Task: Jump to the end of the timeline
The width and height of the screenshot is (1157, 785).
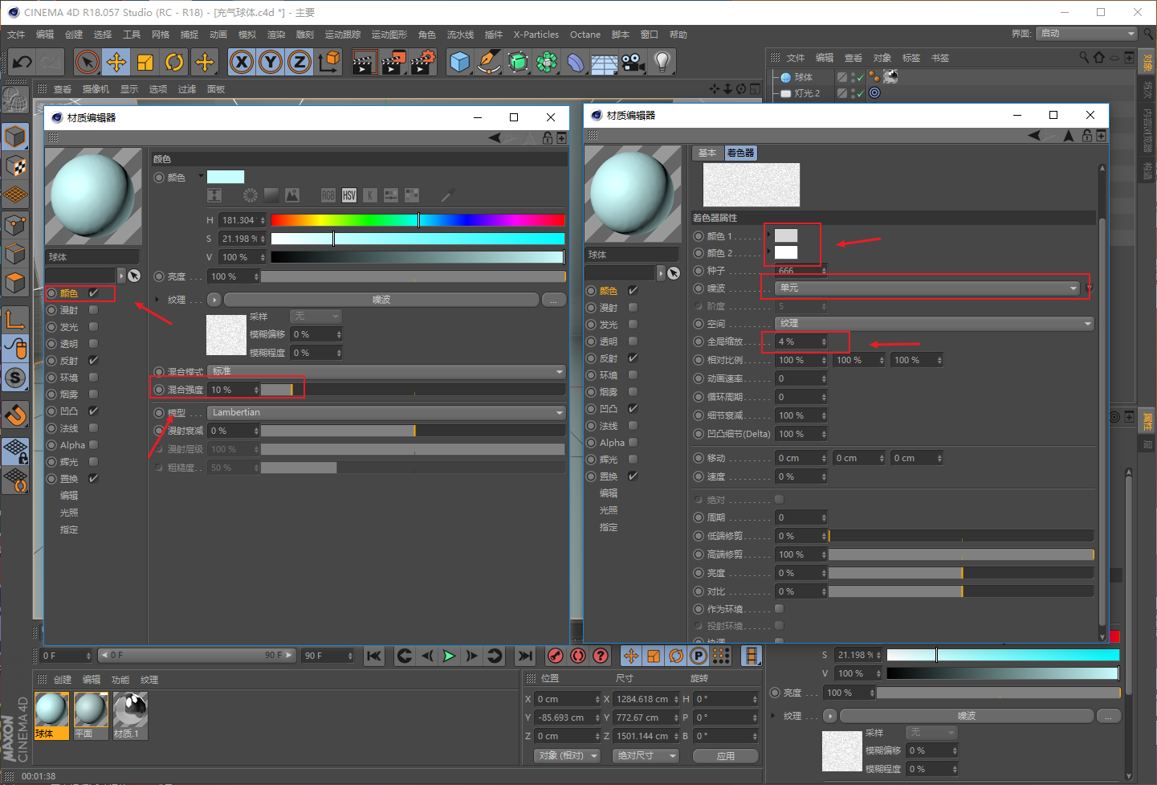Action: point(525,656)
